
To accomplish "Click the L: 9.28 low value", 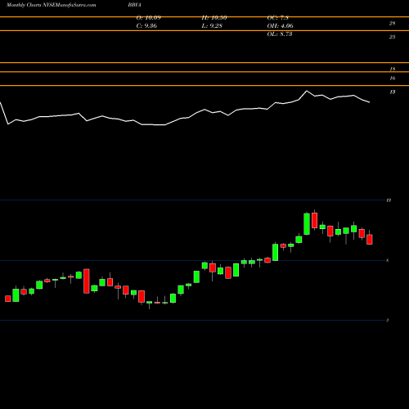I will point(212,26).
